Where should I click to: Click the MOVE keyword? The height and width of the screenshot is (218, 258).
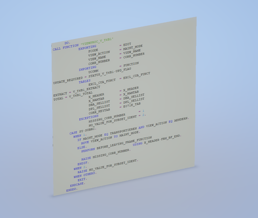pos(85,143)
